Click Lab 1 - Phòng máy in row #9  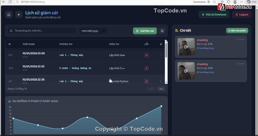71,81
